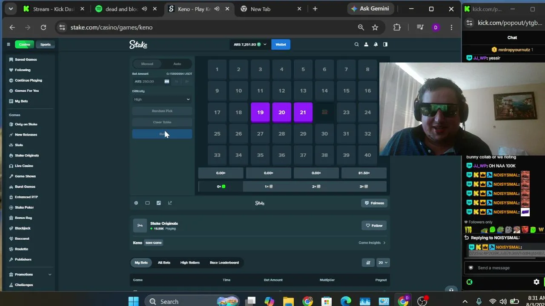The height and width of the screenshot is (306, 545).
Task: Open the Chrome extensions puzzle icon
Action: [x=397, y=27]
